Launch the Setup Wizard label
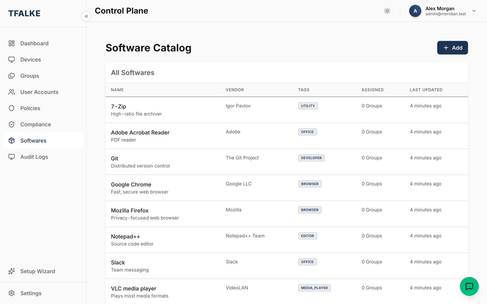This screenshot has width=487, height=304. (38, 271)
